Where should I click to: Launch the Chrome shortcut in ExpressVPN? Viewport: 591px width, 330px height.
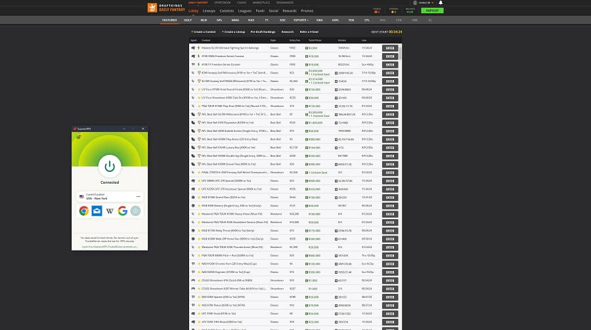click(83, 211)
